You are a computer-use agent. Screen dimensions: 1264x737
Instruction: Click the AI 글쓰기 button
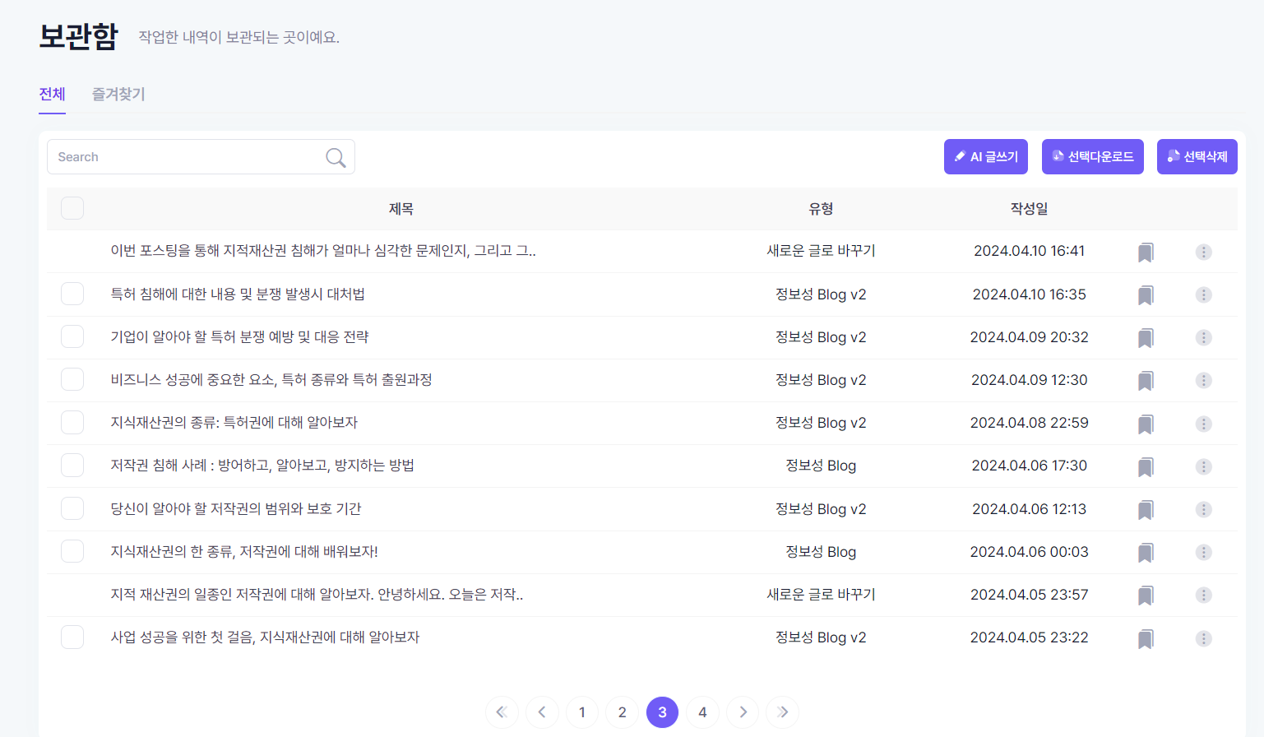click(x=985, y=156)
